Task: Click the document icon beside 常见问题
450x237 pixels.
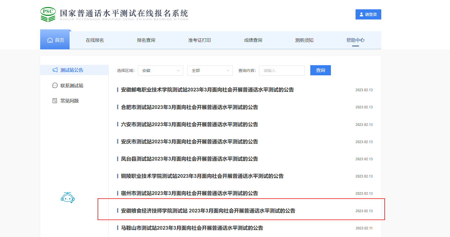Action: tap(55, 101)
